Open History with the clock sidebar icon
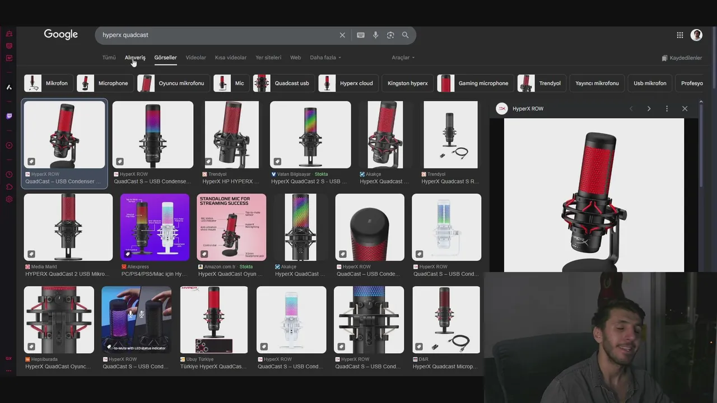Viewport: 717px width, 403px height. pos(9,175)
